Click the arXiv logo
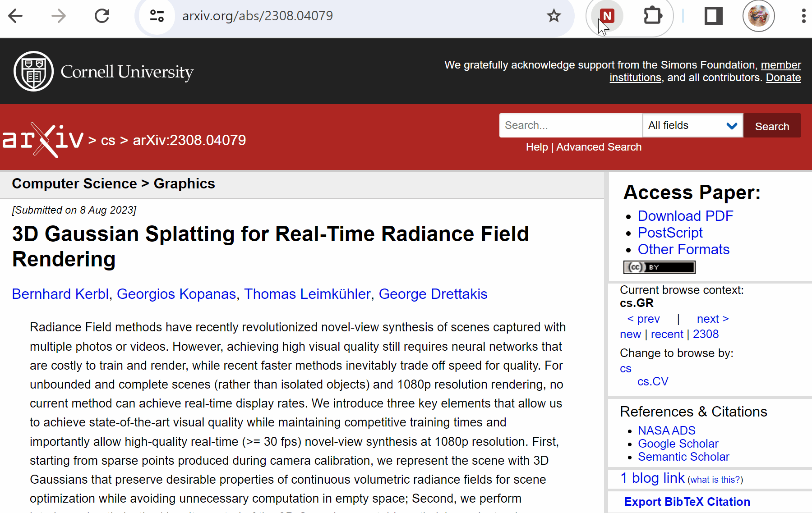 tap(43, 140)
